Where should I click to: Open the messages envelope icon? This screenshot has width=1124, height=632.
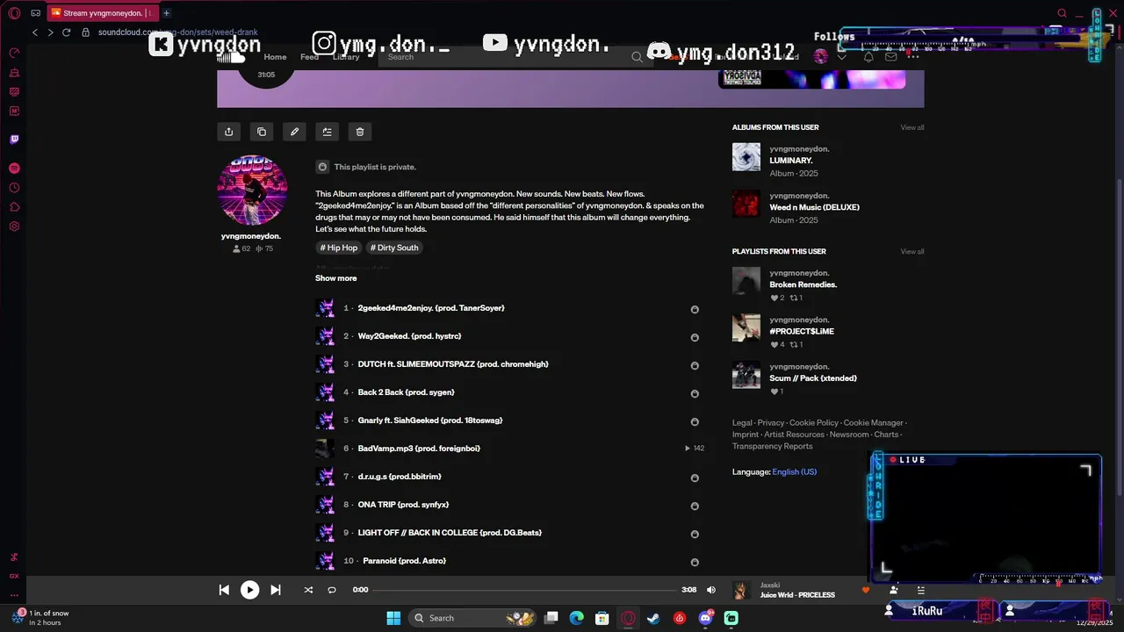[891, 57]
